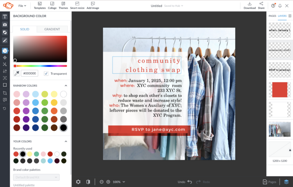Click the Add image icon
The width and height of the screenshot is (293, 187).
point(93,5)
